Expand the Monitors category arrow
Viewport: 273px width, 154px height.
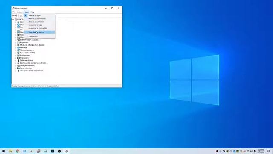tap(16, 47)
